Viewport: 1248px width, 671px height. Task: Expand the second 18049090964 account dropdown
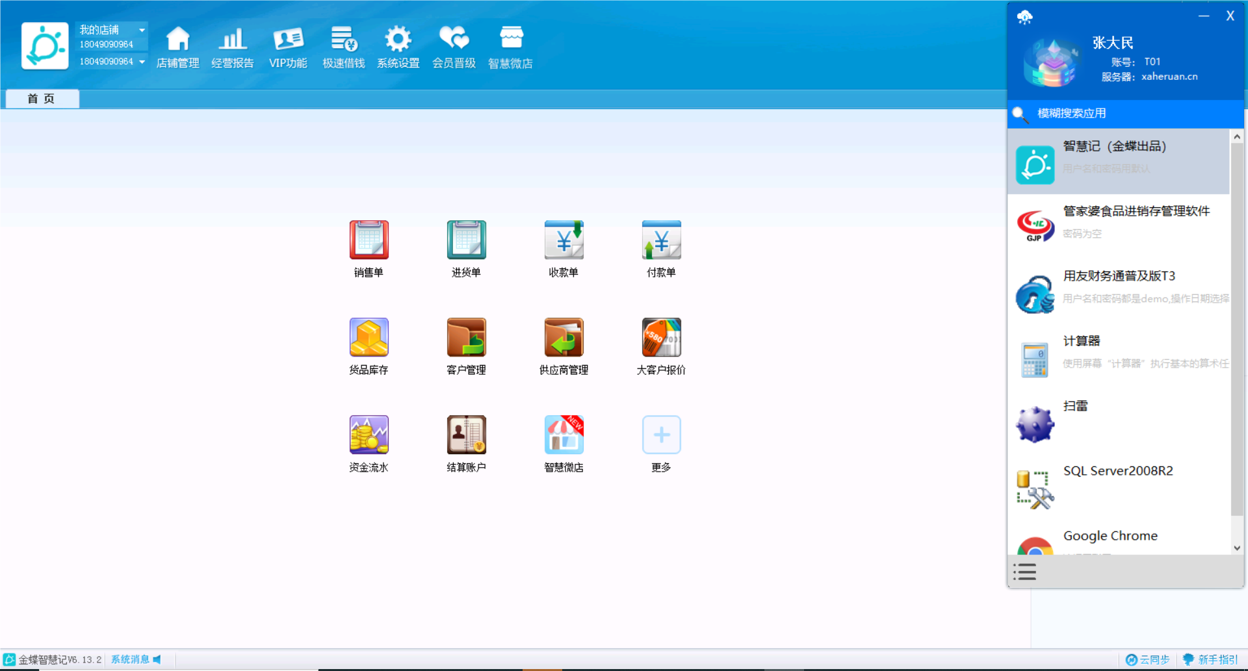pos(142,62)
